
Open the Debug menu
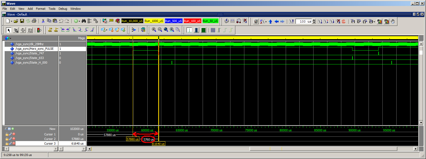[63, 9]
